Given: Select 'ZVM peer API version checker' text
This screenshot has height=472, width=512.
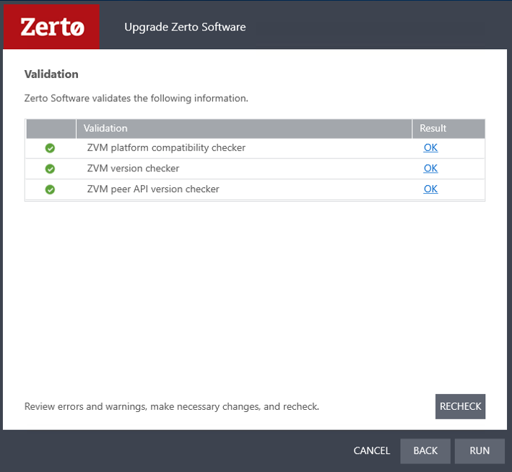Looking at the screenshot, I should pos(153,189).
